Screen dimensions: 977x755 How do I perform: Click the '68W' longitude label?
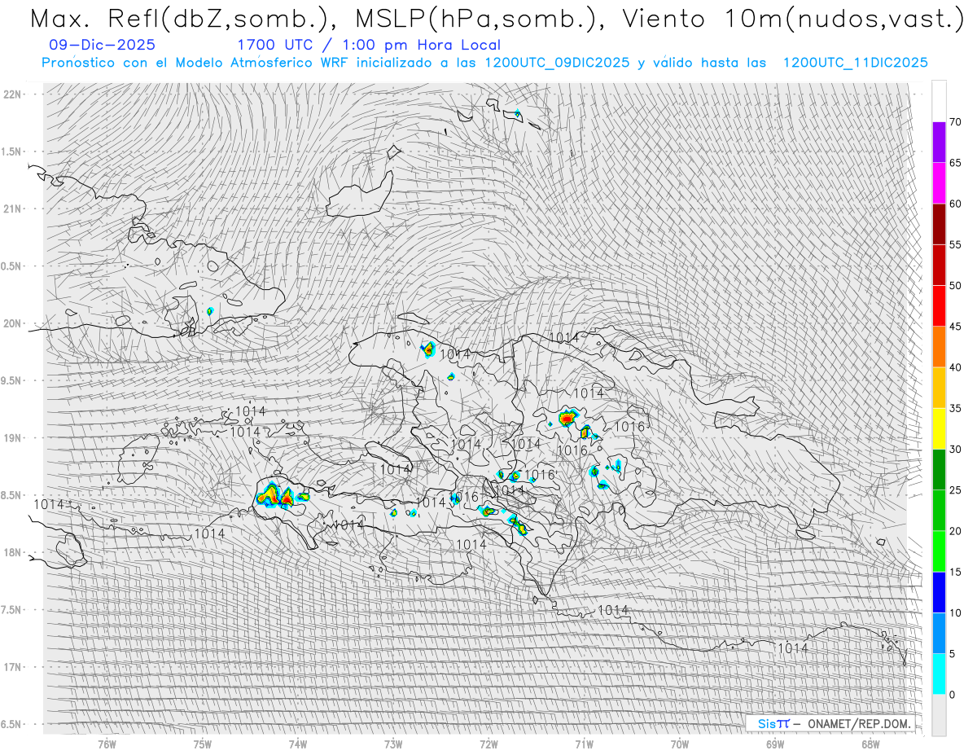[870, 744]
